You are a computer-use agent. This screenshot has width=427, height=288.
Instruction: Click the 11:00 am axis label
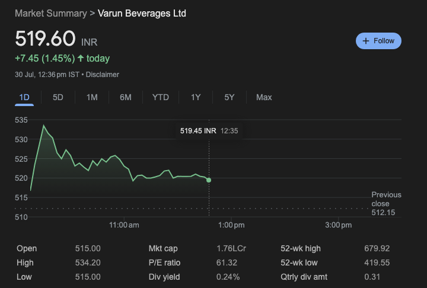(124, 225)
